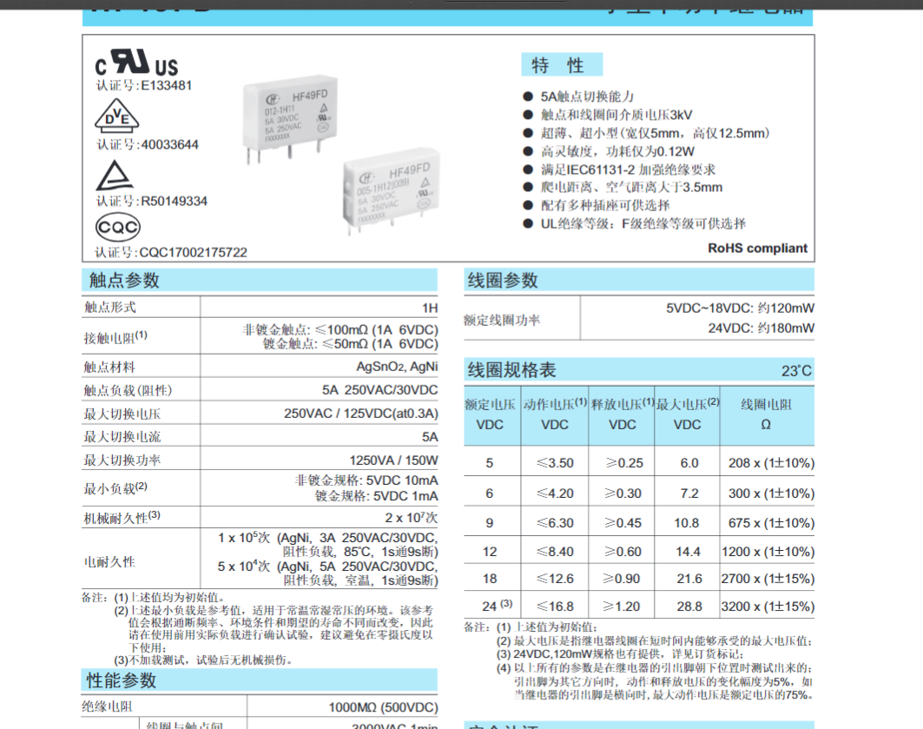Click the first bullet before 5A触点切换能力

coord(528,96)
